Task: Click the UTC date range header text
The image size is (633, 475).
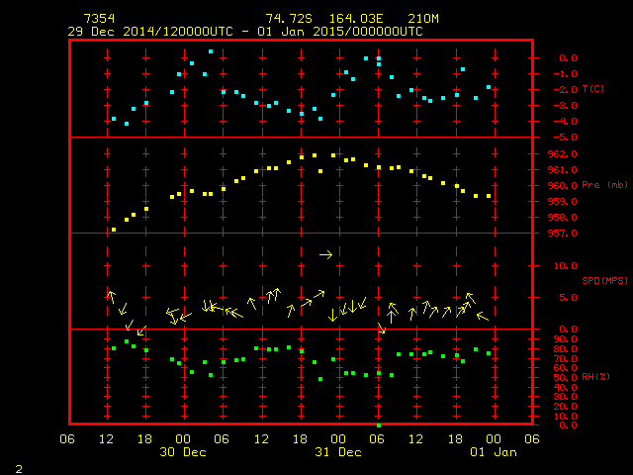Action: (x=244, y=32)
